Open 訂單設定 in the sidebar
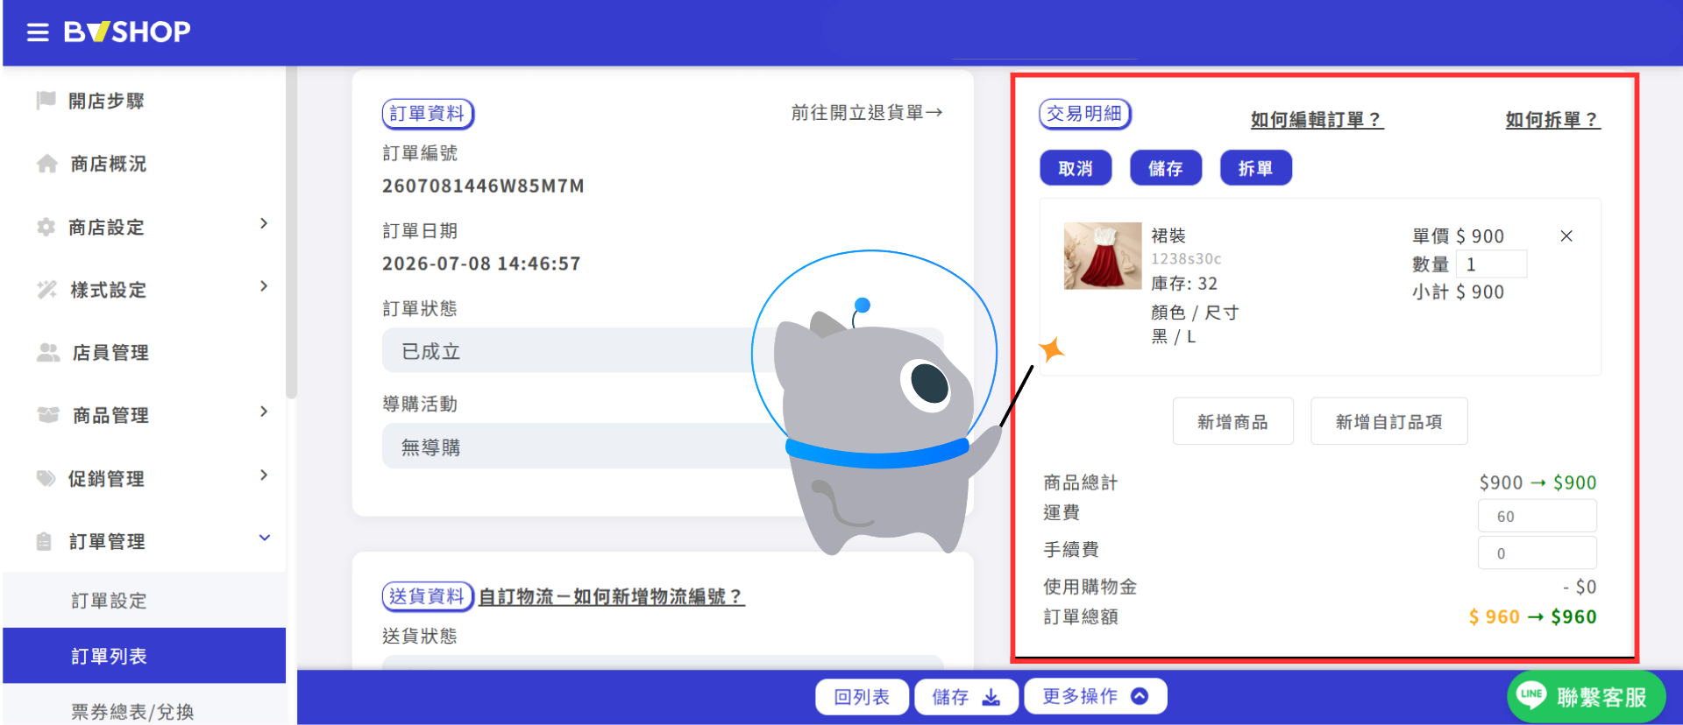Image resolution: width=1683 pixels, height=725 pixels. click(x=144, y=601)
